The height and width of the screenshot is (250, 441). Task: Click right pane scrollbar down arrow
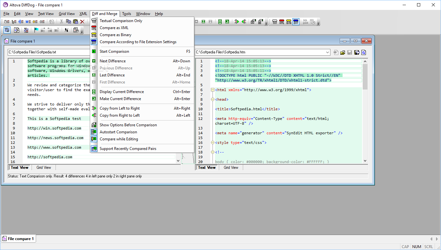tap(365, 161)
